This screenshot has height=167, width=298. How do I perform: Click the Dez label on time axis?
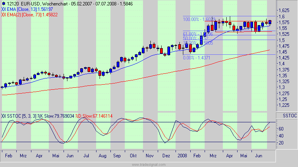(x=166, y=156)
